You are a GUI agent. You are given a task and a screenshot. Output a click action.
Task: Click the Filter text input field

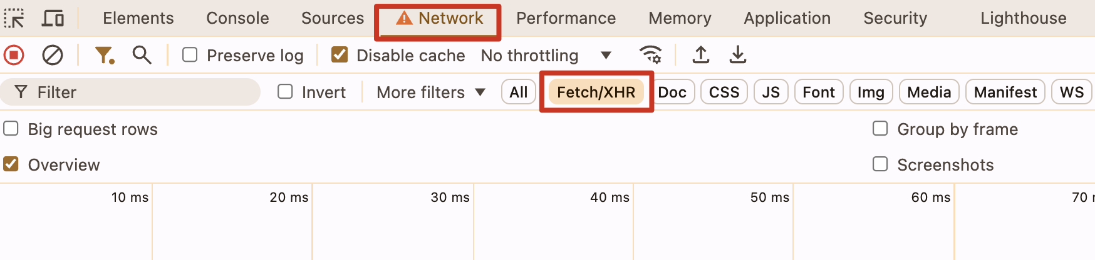pyautogui.click(x=144, y=92)
